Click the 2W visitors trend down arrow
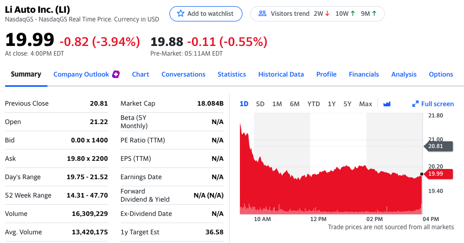 coord(327,14)
